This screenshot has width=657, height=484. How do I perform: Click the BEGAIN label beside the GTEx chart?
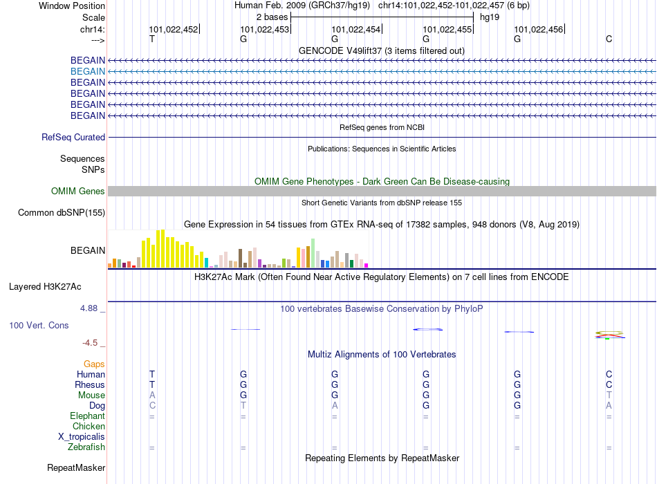pyautogui.click(x=88, y=250)
